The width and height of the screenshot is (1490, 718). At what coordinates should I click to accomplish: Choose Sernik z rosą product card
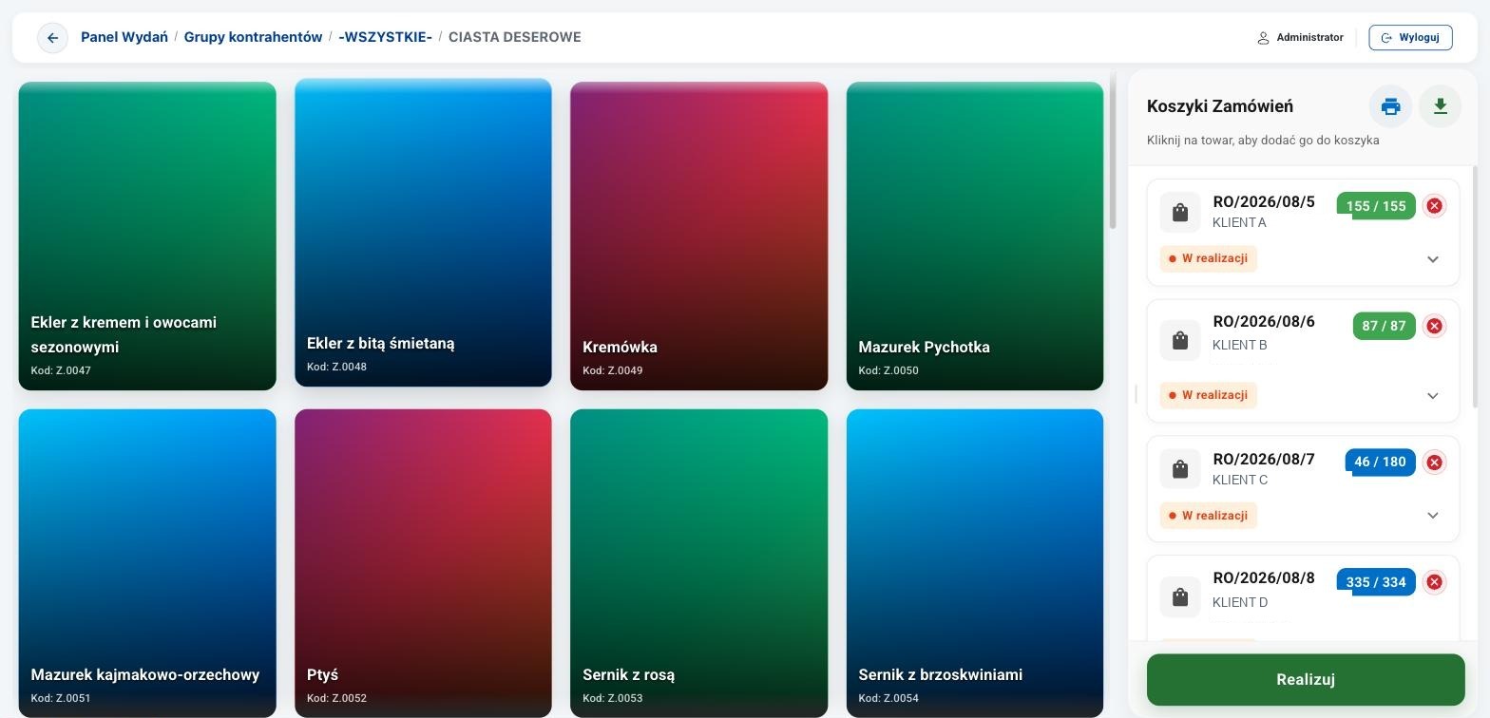tap(698, 563)
